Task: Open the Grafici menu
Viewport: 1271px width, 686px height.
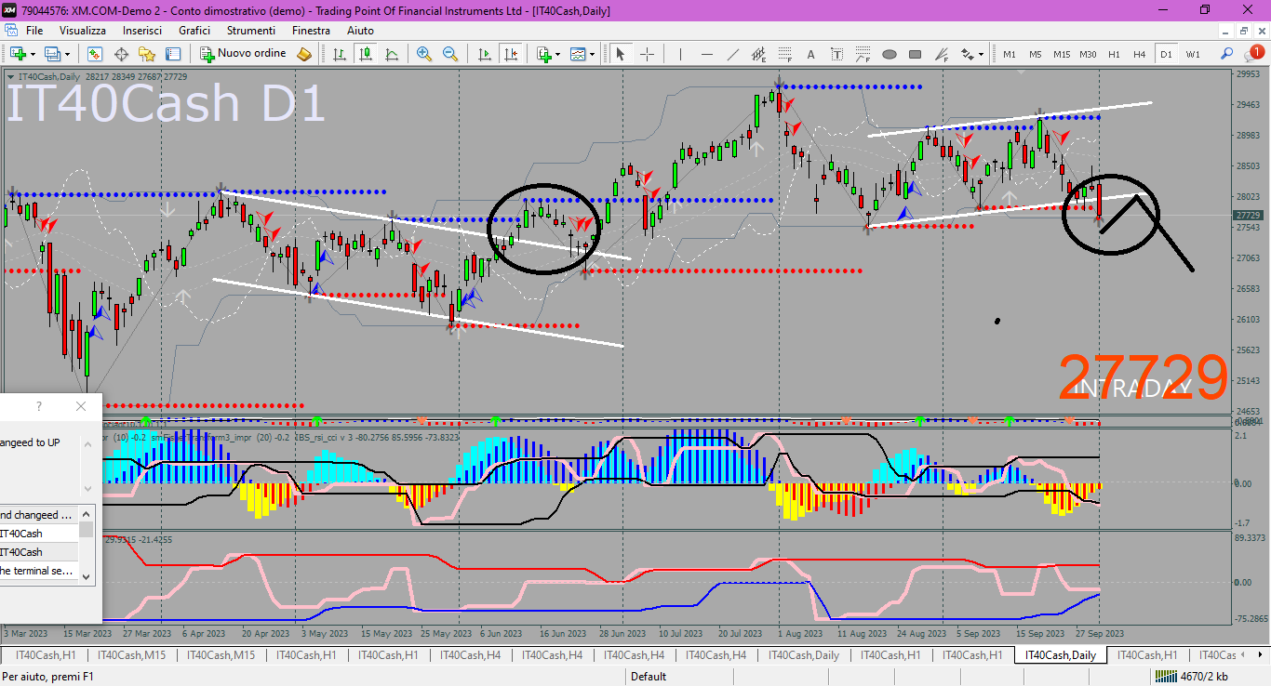Action: pos(194,31)
